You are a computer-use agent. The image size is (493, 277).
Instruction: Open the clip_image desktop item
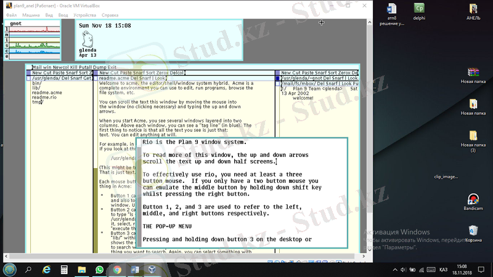point(446,177)
